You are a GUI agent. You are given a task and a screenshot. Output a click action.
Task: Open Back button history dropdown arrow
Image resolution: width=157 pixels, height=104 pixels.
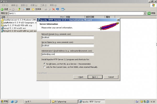coord(10,9)
